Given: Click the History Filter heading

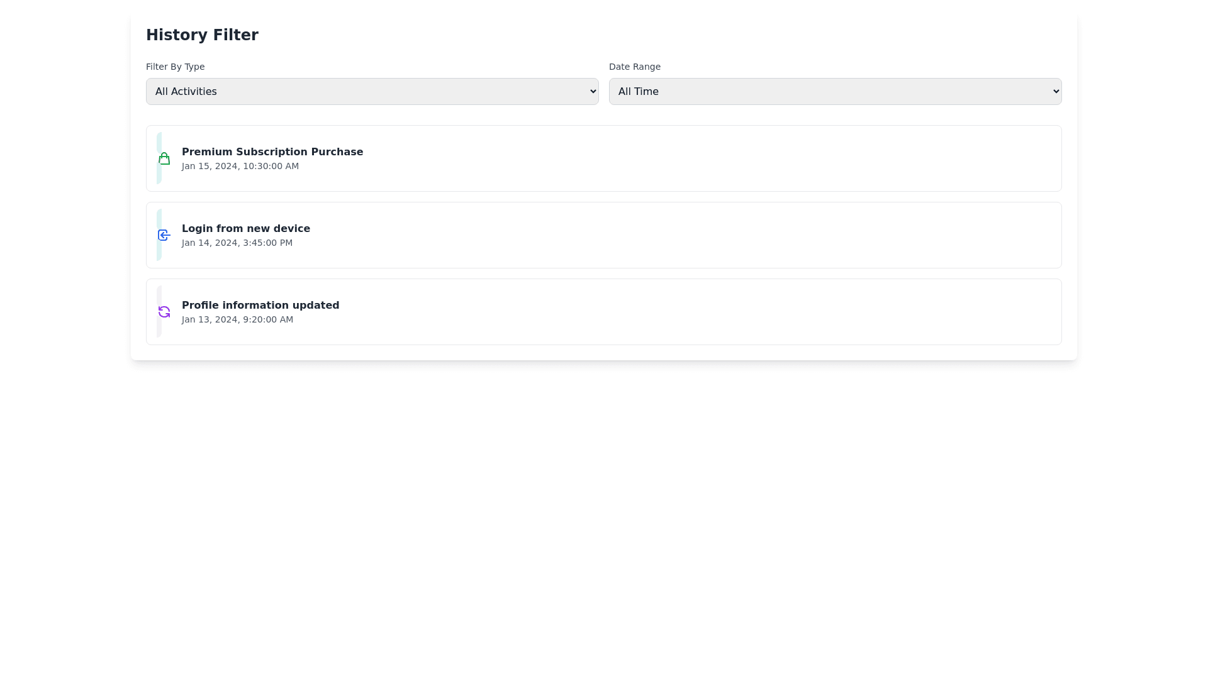Looking at the screenshot, I should (x=202, y=35).
